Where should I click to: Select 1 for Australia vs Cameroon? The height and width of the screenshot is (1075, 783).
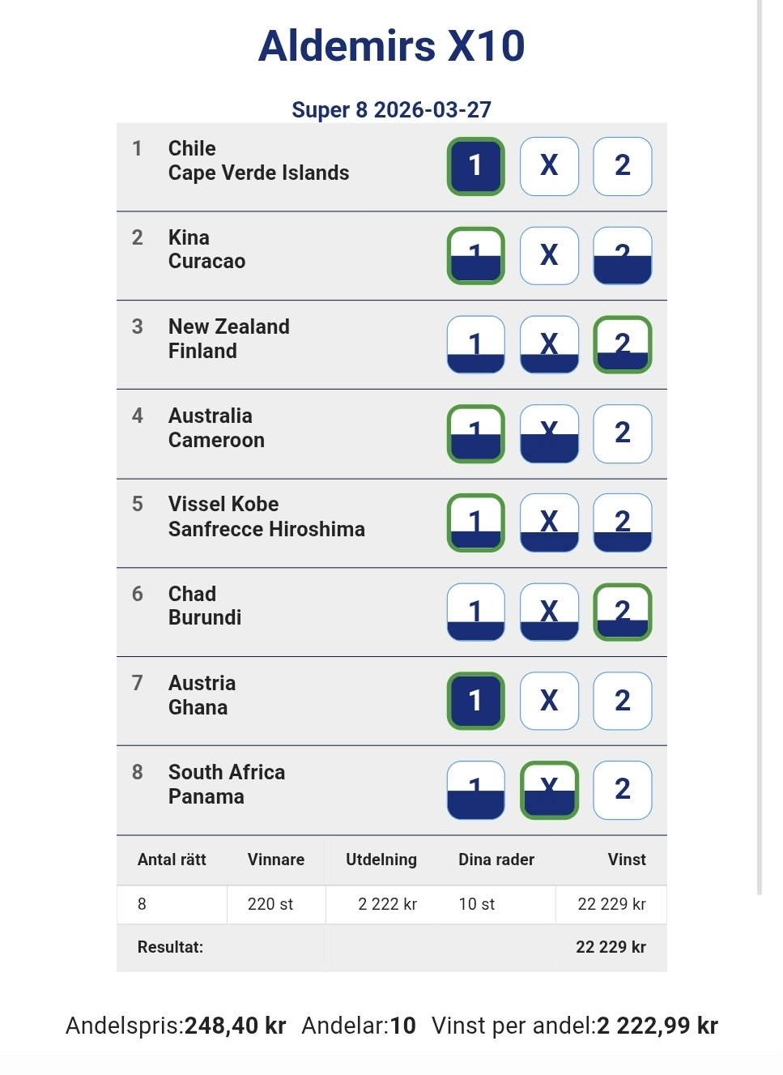pos(475,433)
